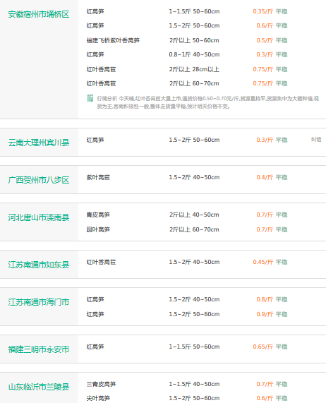326x403 pixels.
Task: Open the 河北唐山市滦南县 region link
Action: [39, 217]
